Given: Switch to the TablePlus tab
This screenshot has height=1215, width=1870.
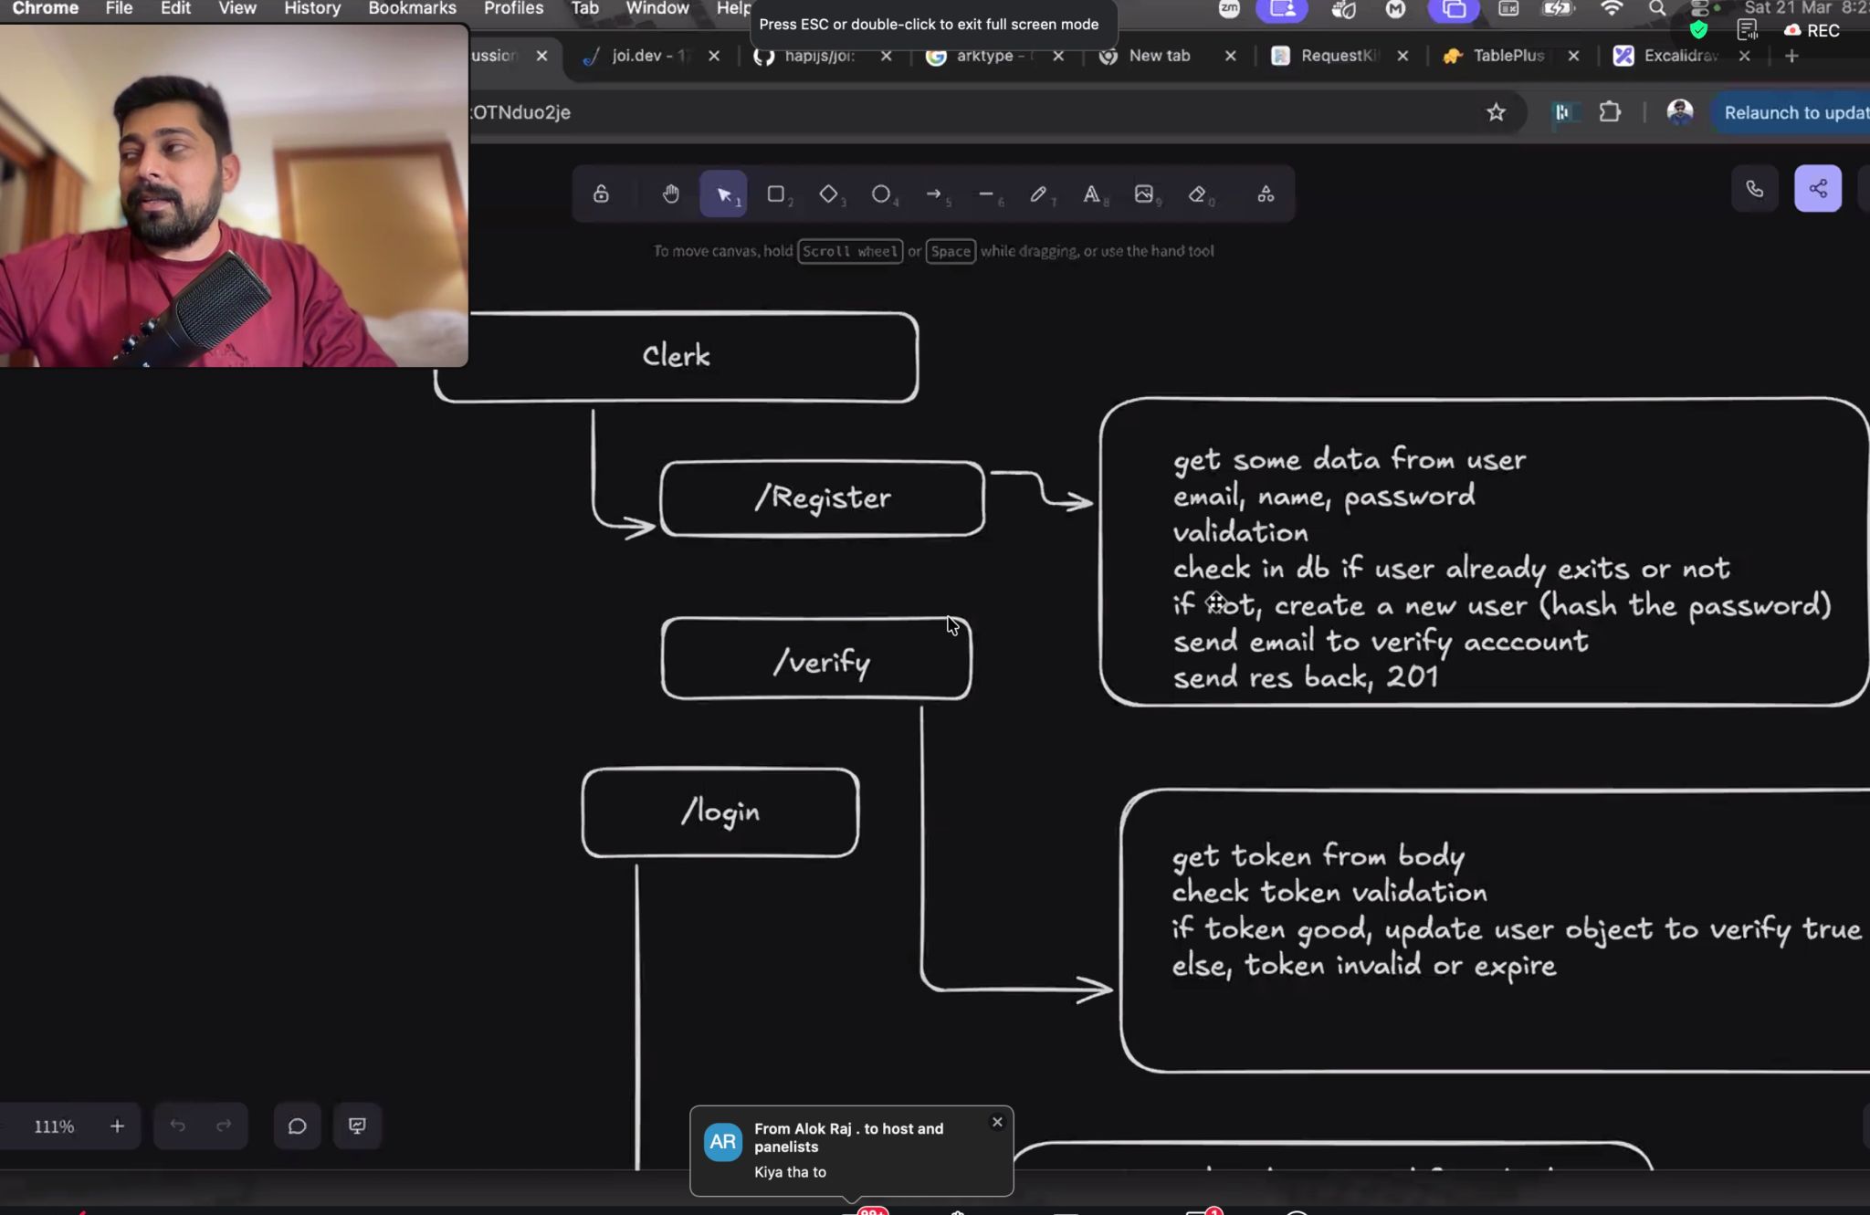Looking at the screenshot, I should pos(1508,56).
